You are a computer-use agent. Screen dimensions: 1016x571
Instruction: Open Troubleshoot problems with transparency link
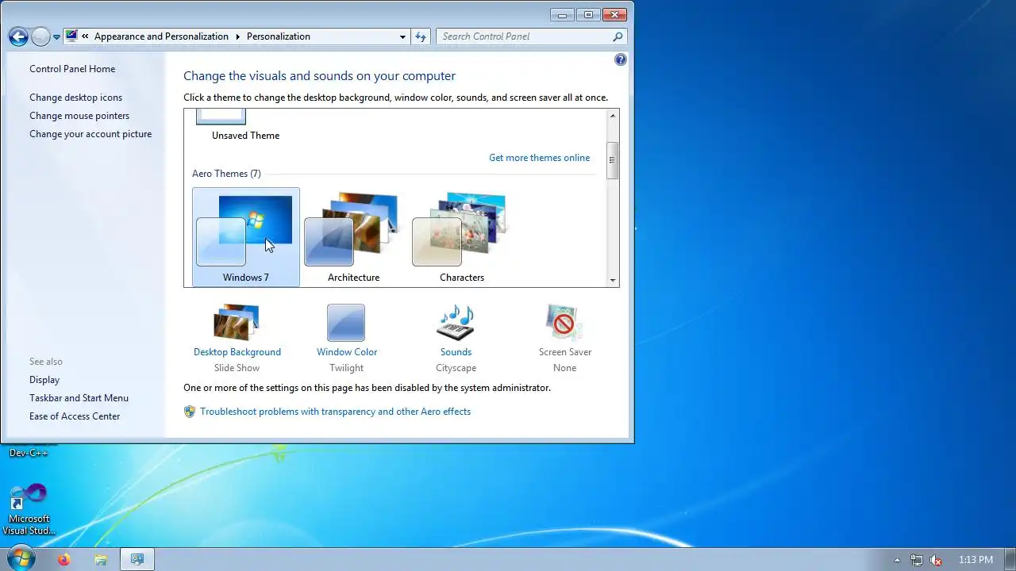[335, 412]
